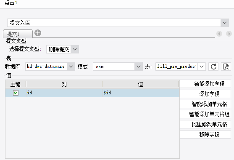The width and height of the screenshot is (234, 160).
Task: Expand the 删除提交 submit type dropdown
Action: tap(75, 49)
